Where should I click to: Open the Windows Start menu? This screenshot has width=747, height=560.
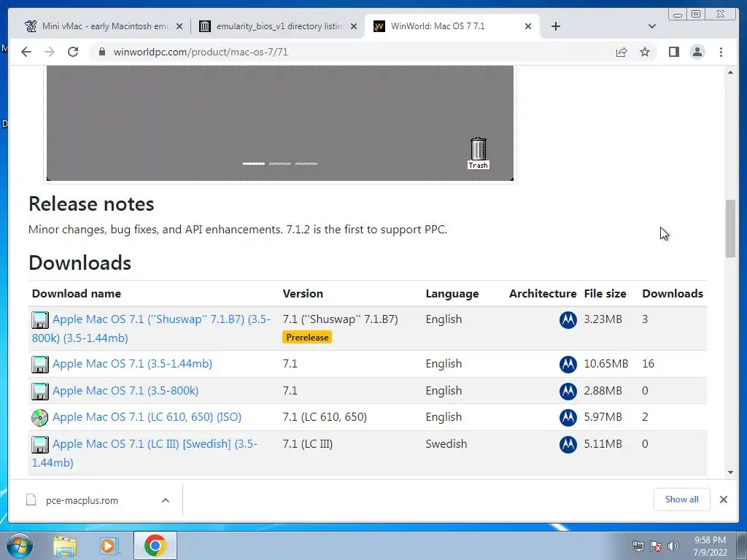click(19, 545)
